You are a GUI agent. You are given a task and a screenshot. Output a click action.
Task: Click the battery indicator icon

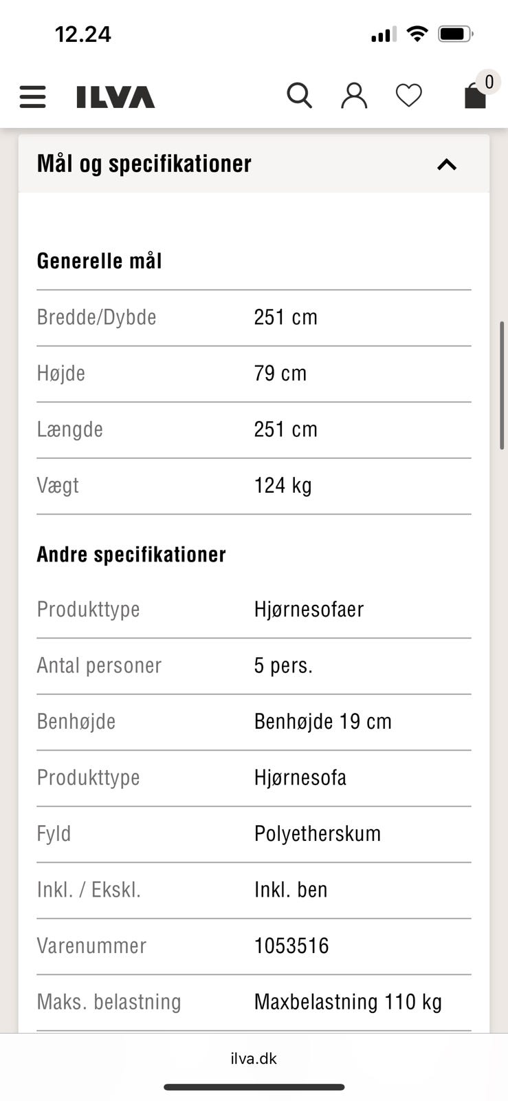(455, 32)
